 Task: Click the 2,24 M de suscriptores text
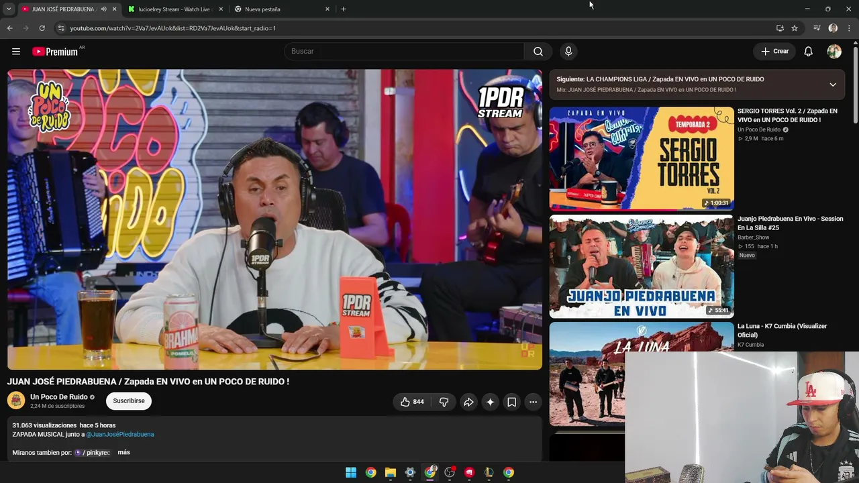point(57,407)
